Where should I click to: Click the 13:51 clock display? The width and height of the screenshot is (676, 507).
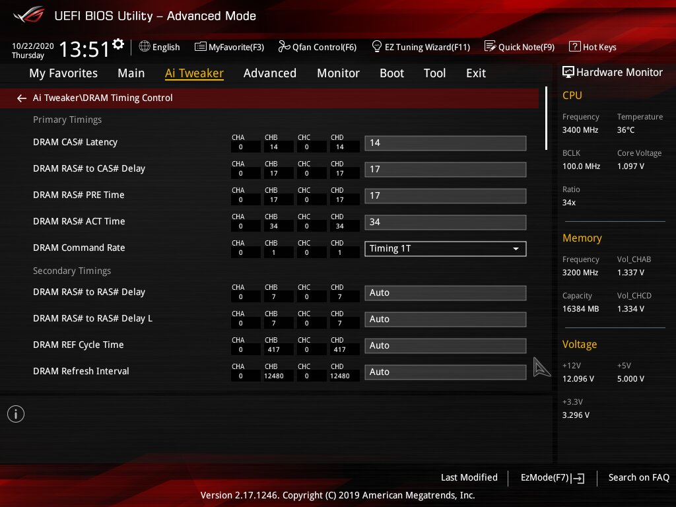pos(84,49)
